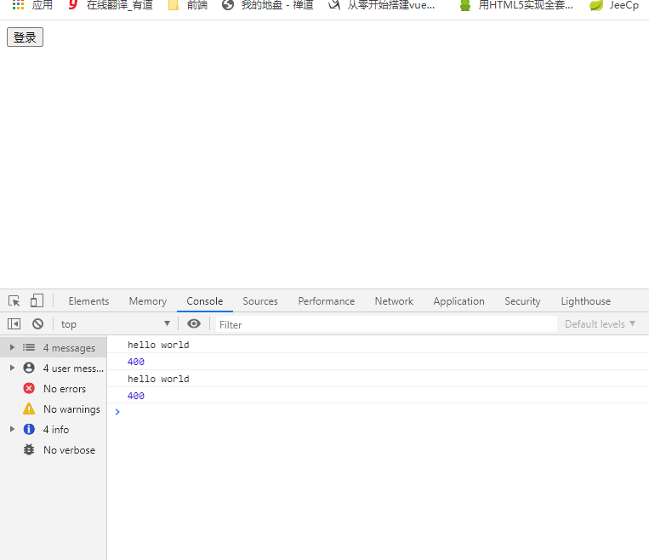
Task: Switch to the Sources tab
Action: [x=260, y=301]
